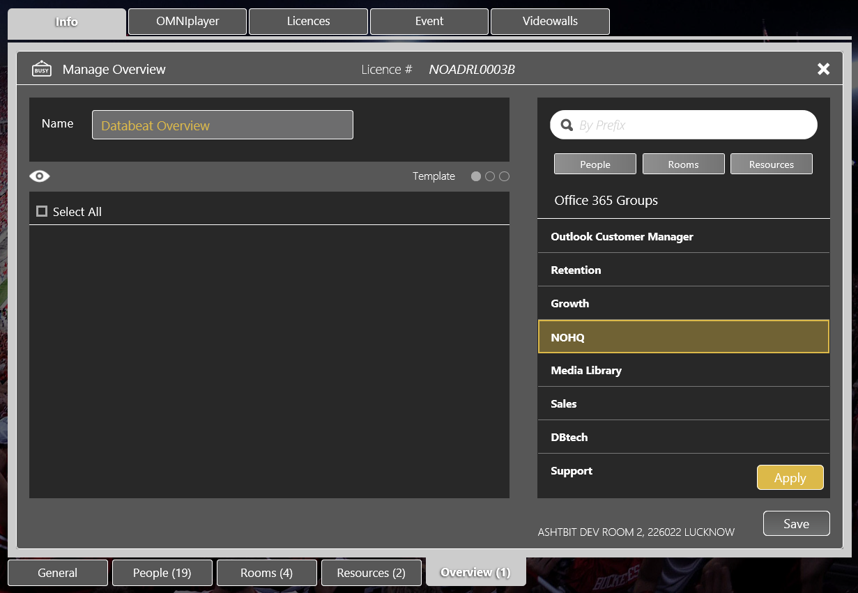
Task: Apply the selected group
Action: coord(790,478)
